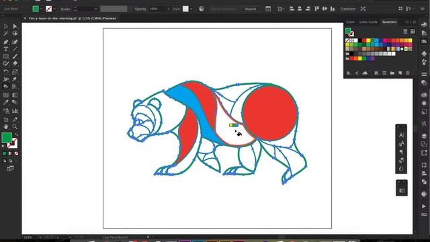This screenshot has height=242, width=430.
Task: Select the Blend tool
Action: pyautogui.click(x=15, y=102)
